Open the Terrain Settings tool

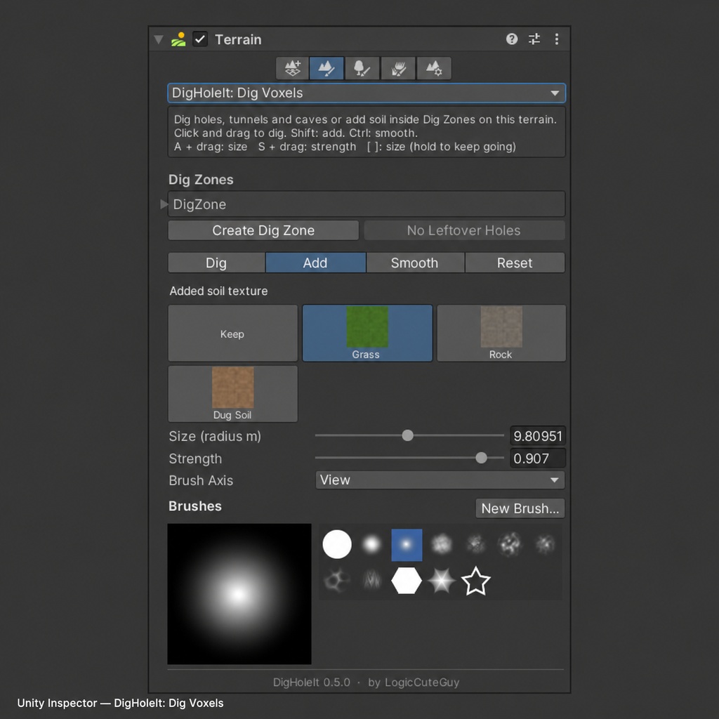(x=434, y=68)
